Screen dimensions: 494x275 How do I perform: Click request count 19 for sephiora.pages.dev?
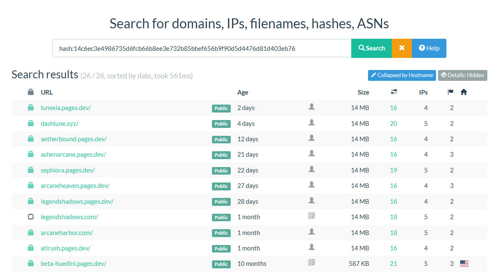[x=393, y=170]
